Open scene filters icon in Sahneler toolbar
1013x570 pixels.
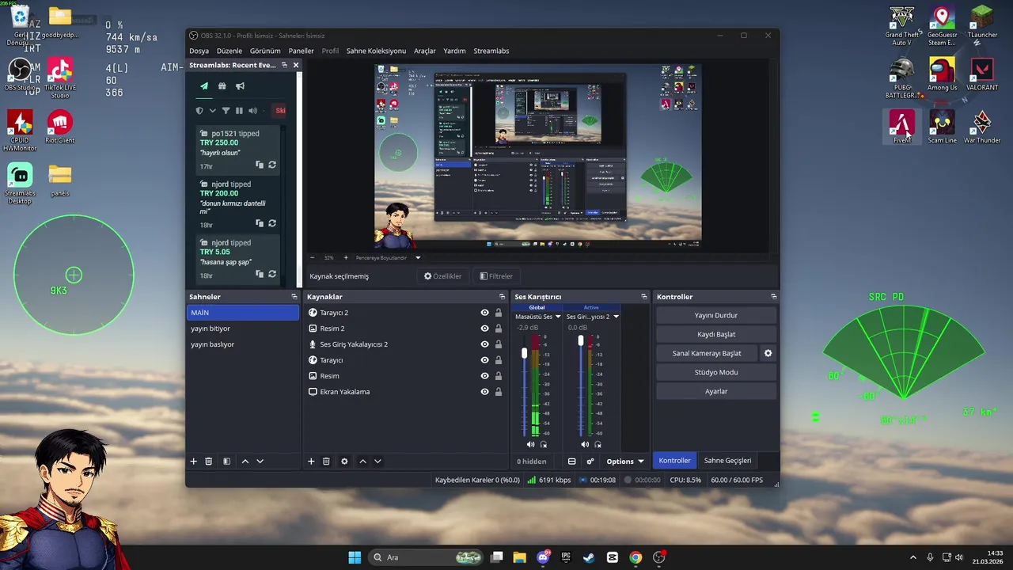coord(226,461)
